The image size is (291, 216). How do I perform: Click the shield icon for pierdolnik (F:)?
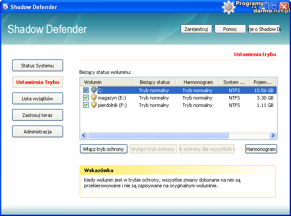pos(94,105)
